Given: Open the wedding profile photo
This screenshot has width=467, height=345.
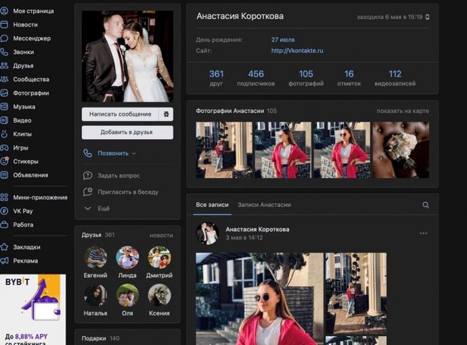Looking at the screenshot, I should click(127, 57).
